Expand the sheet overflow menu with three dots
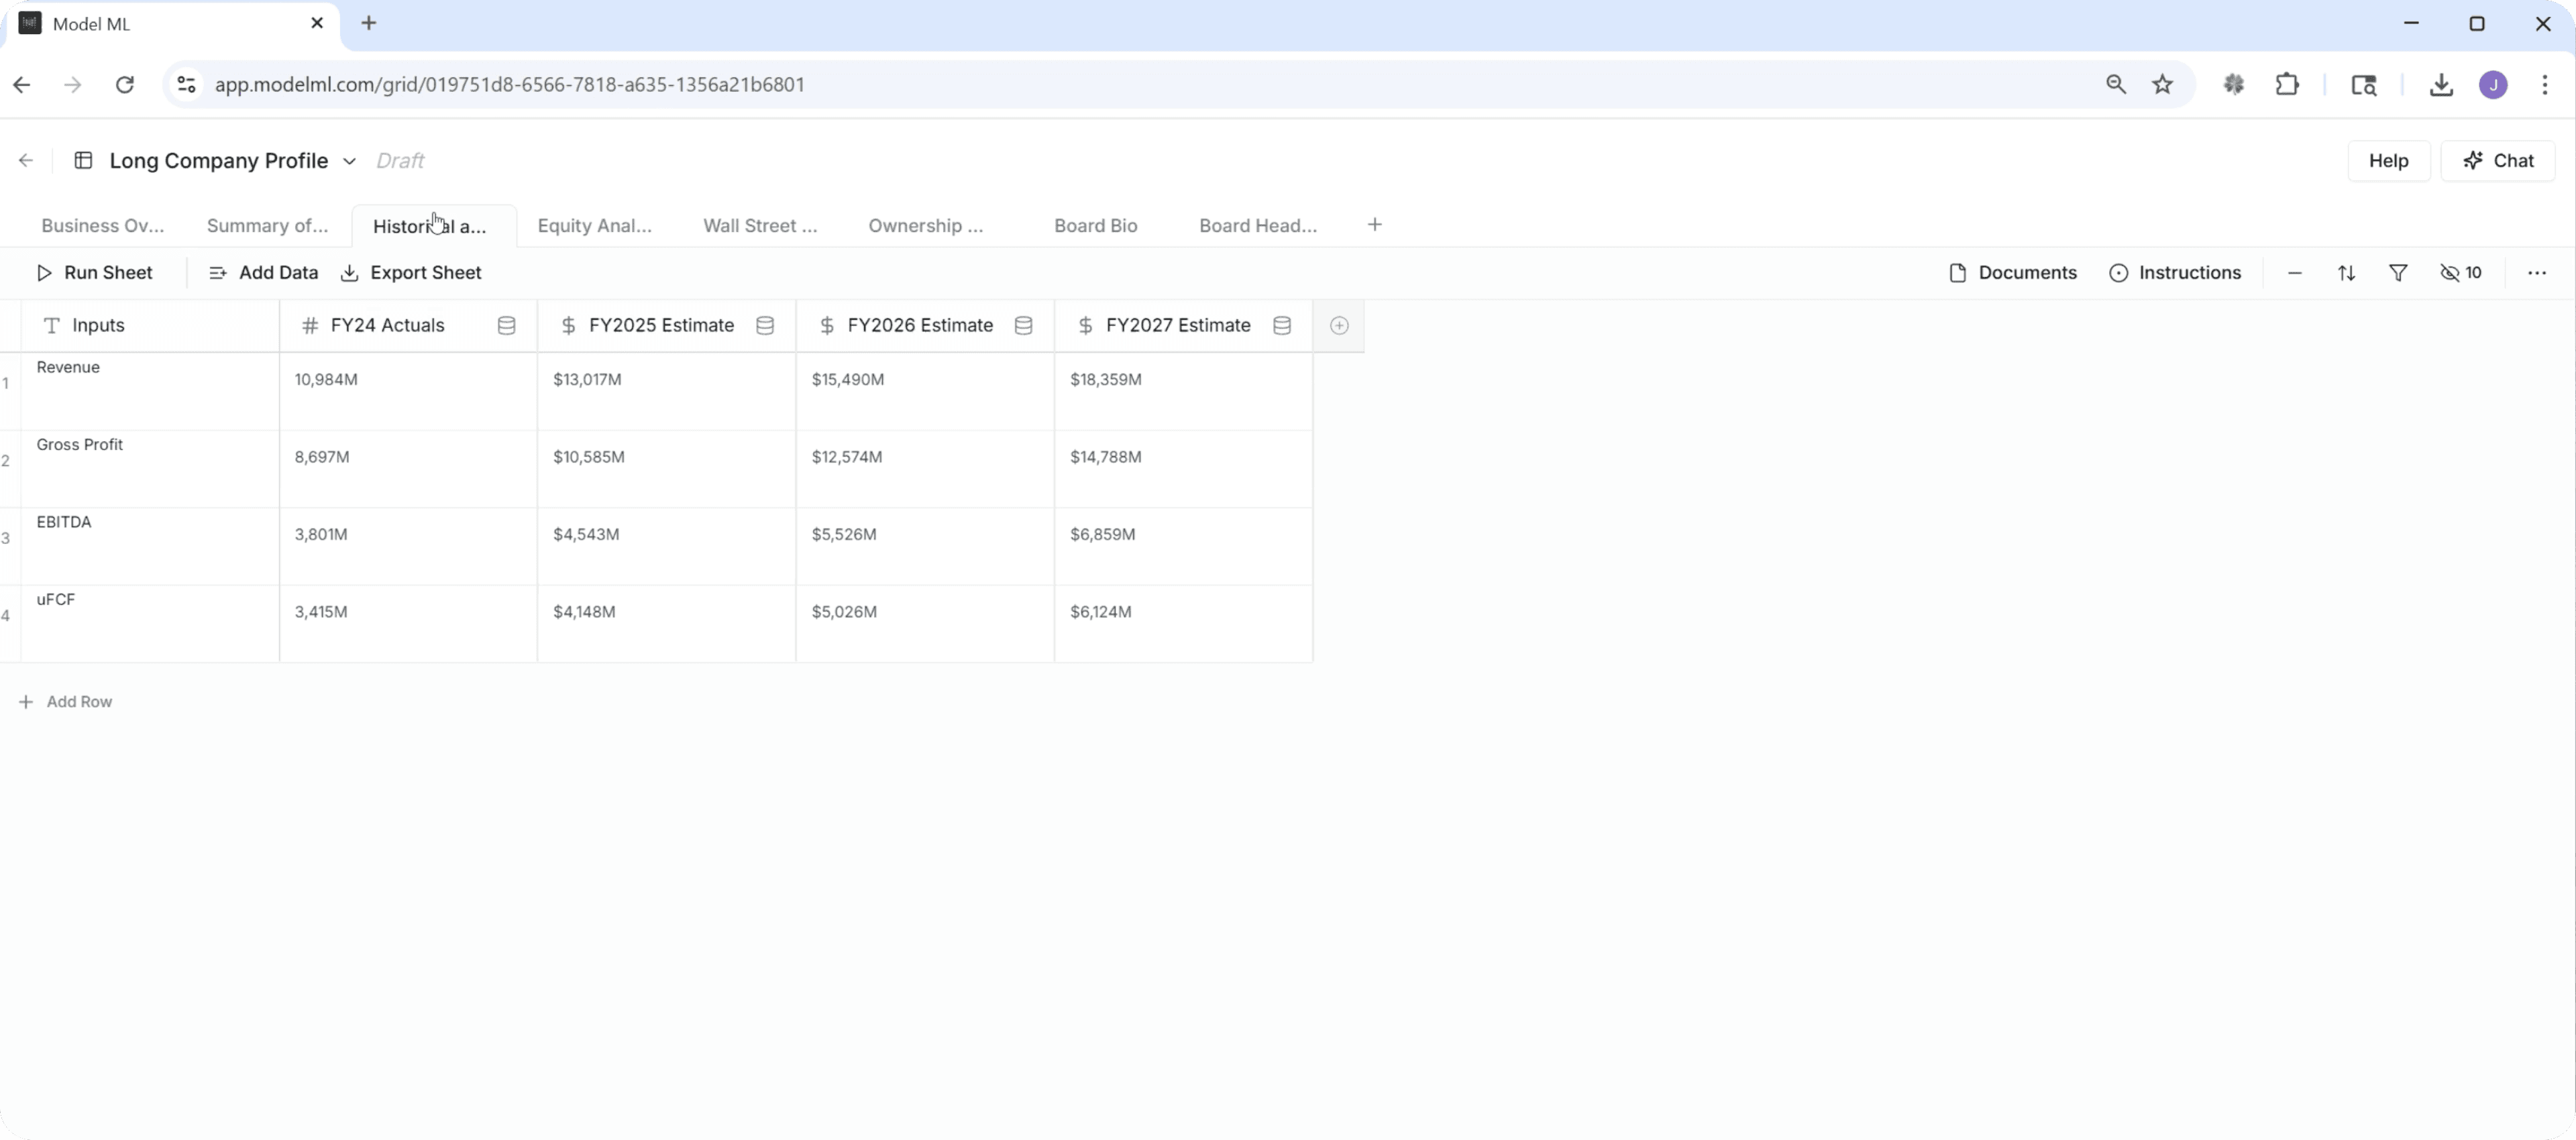The image size is (2576, 1140). coord(2537,272)
